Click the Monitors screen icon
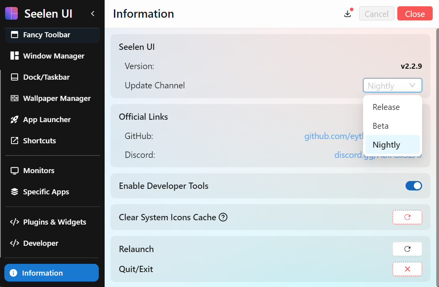Image resolution: width=439 pixels, height=287 pixels. (14, 170)
